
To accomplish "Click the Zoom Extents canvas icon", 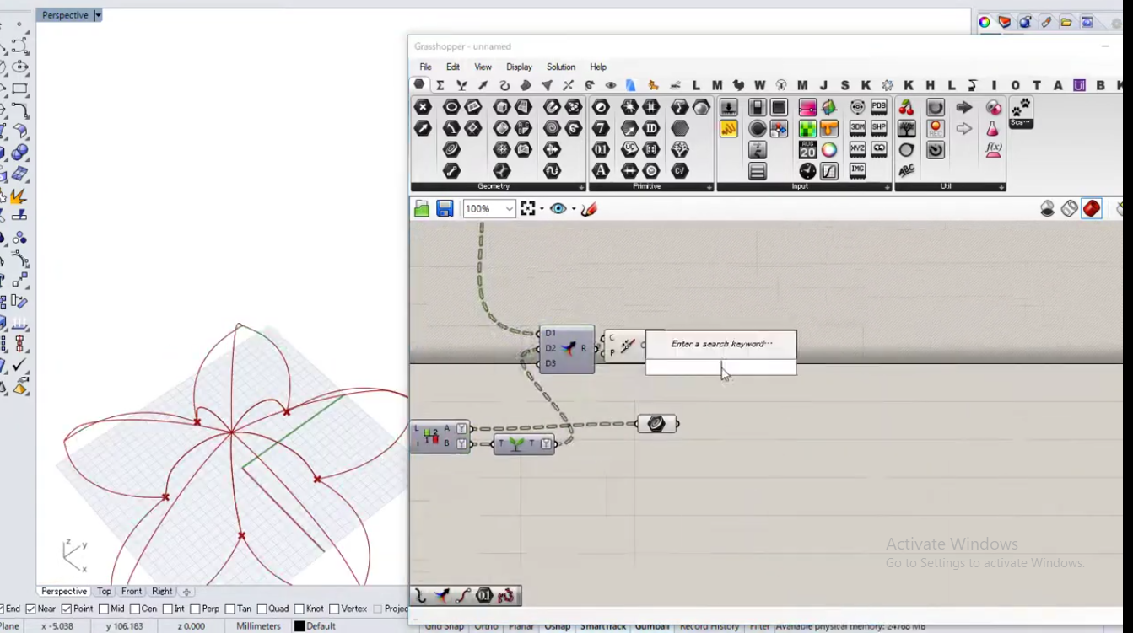I will pos(528,208).
